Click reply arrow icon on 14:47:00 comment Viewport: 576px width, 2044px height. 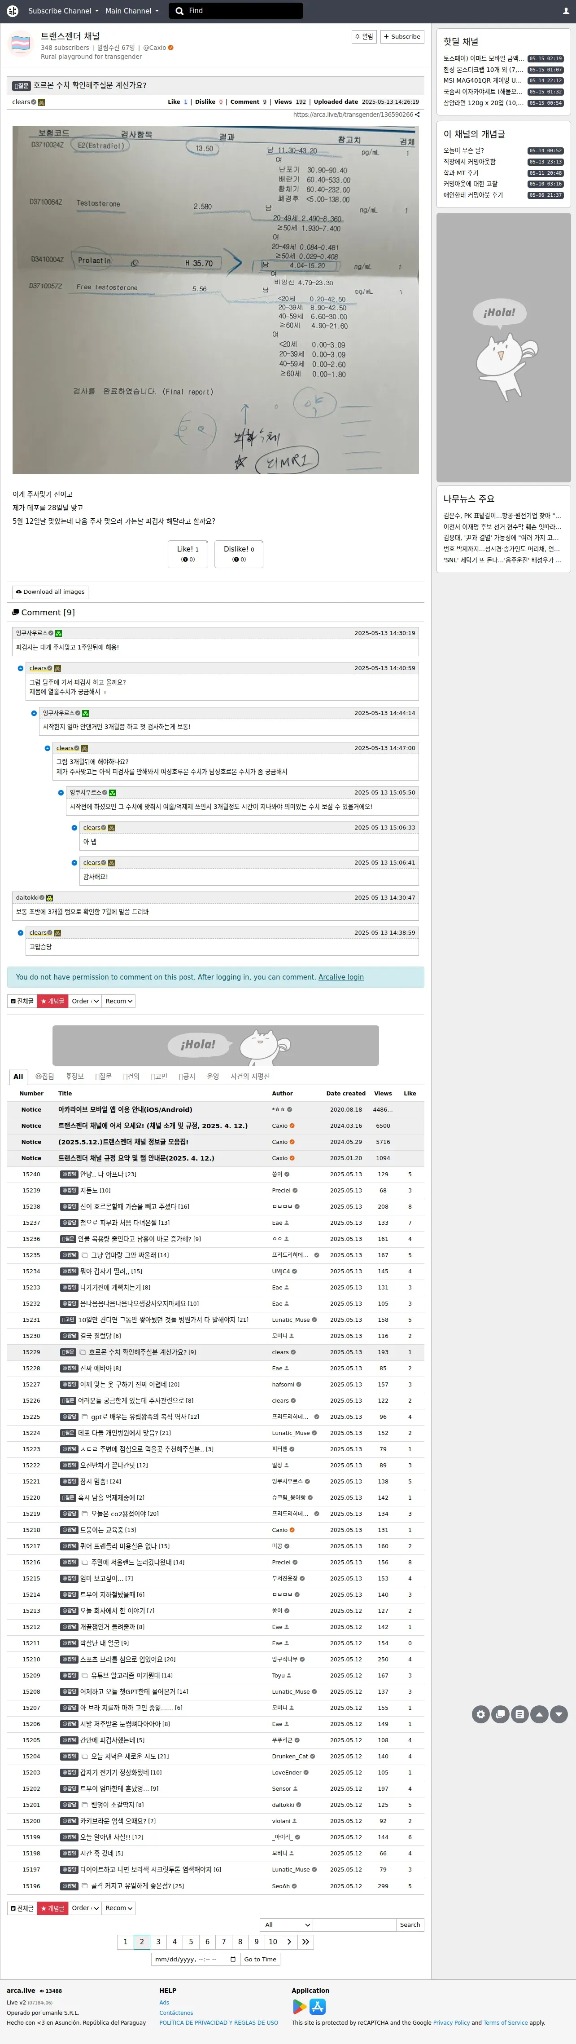tap(48, 747)
